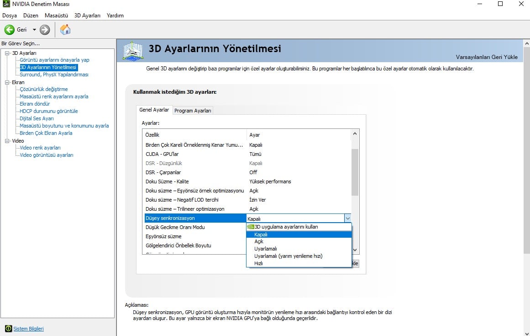Open Görüntü ayarlarını önayarla yap
530x336 pixels.
(54, 60)
